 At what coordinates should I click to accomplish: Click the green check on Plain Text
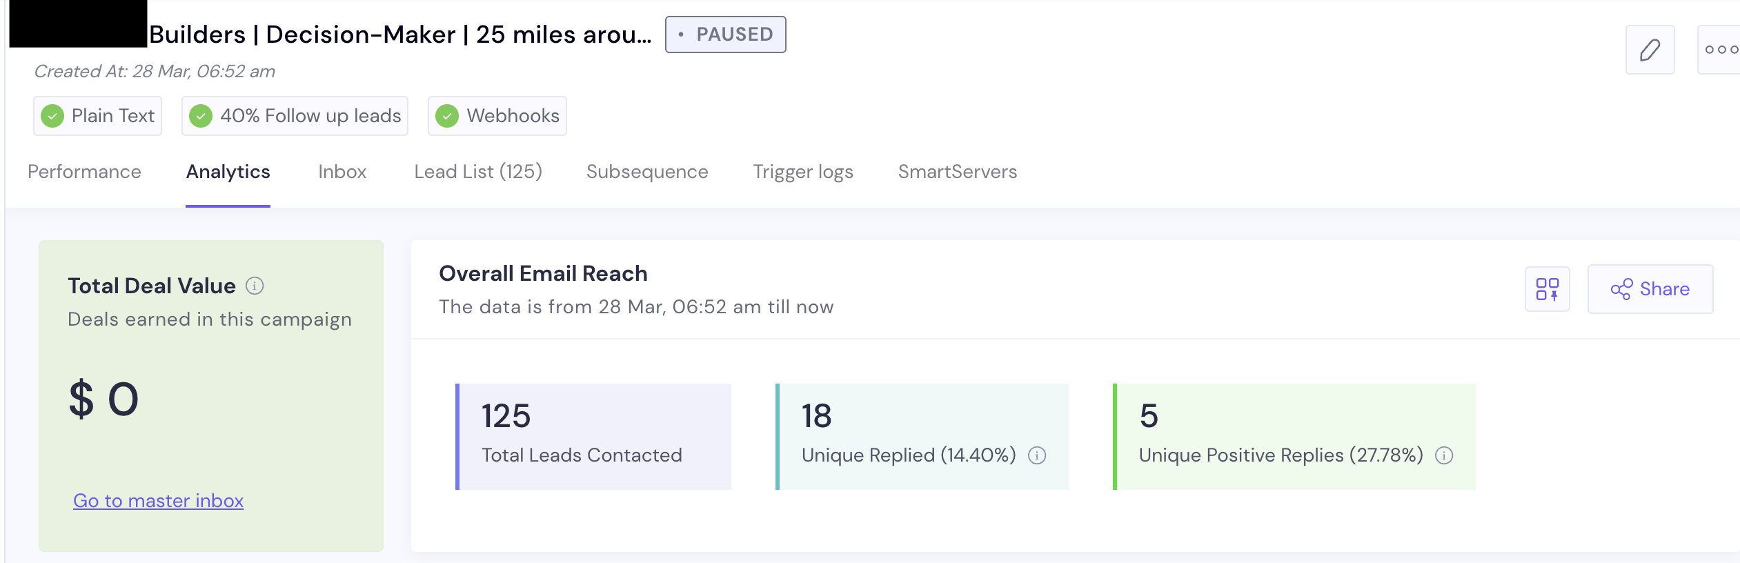click(52, 116)
